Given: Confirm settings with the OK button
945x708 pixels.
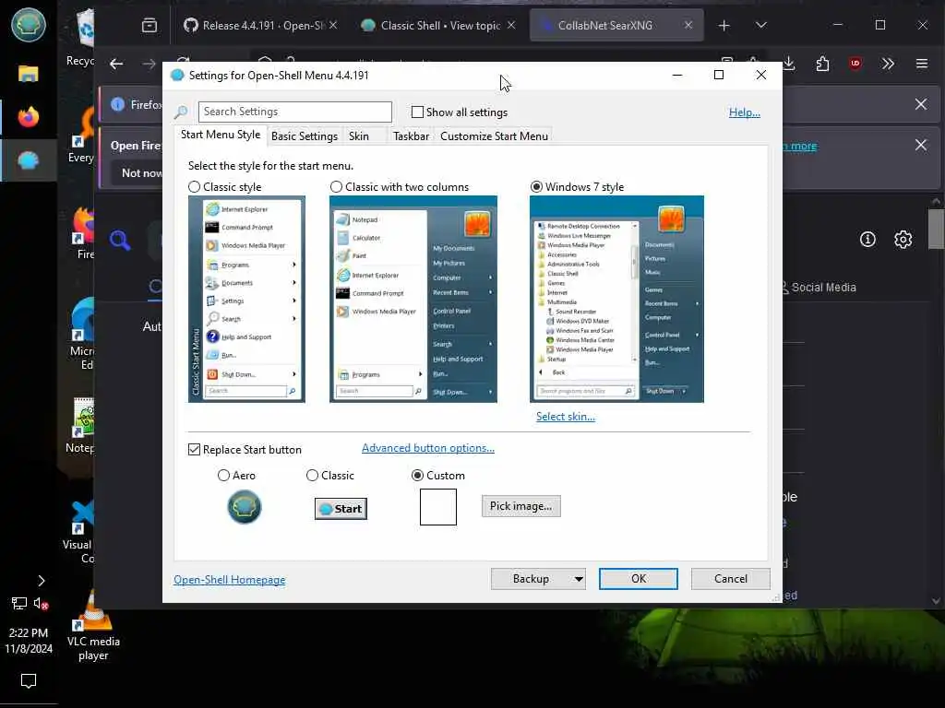Looking at the screenshot, I should click(x=639, y=579).
